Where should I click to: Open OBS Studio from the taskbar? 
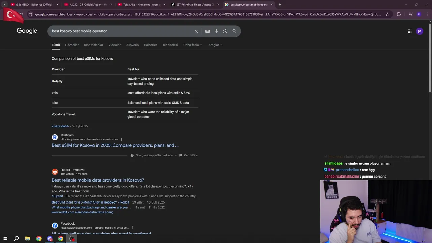pos(72,239)
